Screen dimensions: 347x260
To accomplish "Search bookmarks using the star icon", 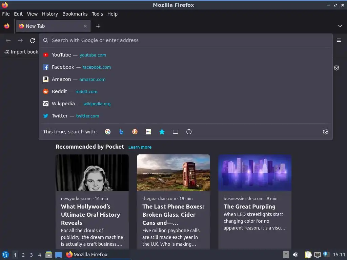I will pyautogui.click(x=162, y=132).
